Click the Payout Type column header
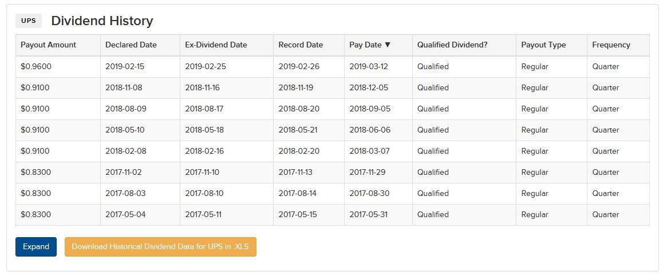 (543, 45)
